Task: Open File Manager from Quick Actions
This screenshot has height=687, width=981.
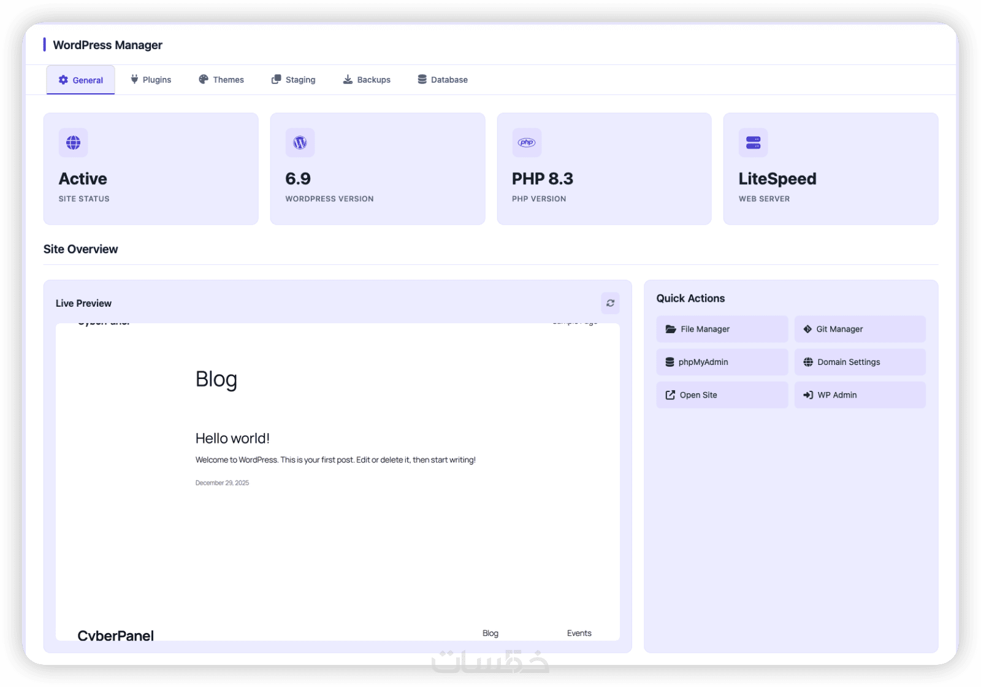Action: (722, 329)
